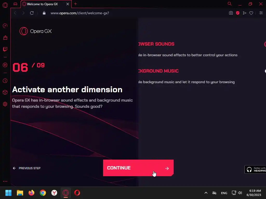Click Better with Headphones badge
This screenshot has width=266, height=199.
point(255,169)
